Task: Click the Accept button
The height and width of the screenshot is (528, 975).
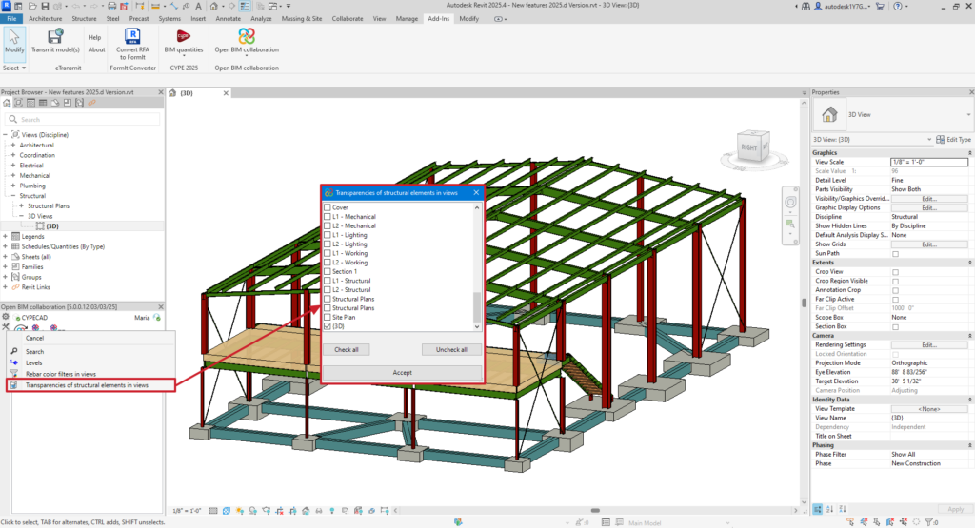Action: coord(403,373)
